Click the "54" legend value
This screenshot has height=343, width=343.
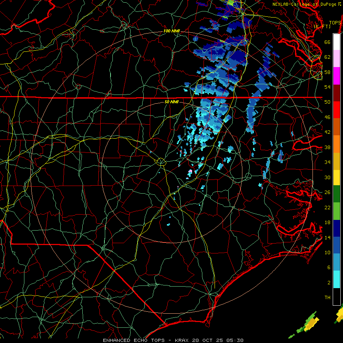327,87
